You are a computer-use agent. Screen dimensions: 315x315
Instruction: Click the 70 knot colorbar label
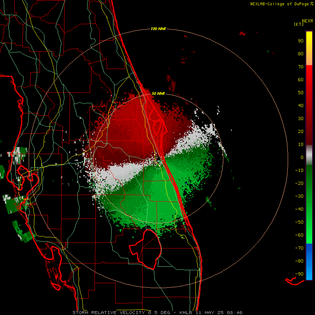(301, 67)
